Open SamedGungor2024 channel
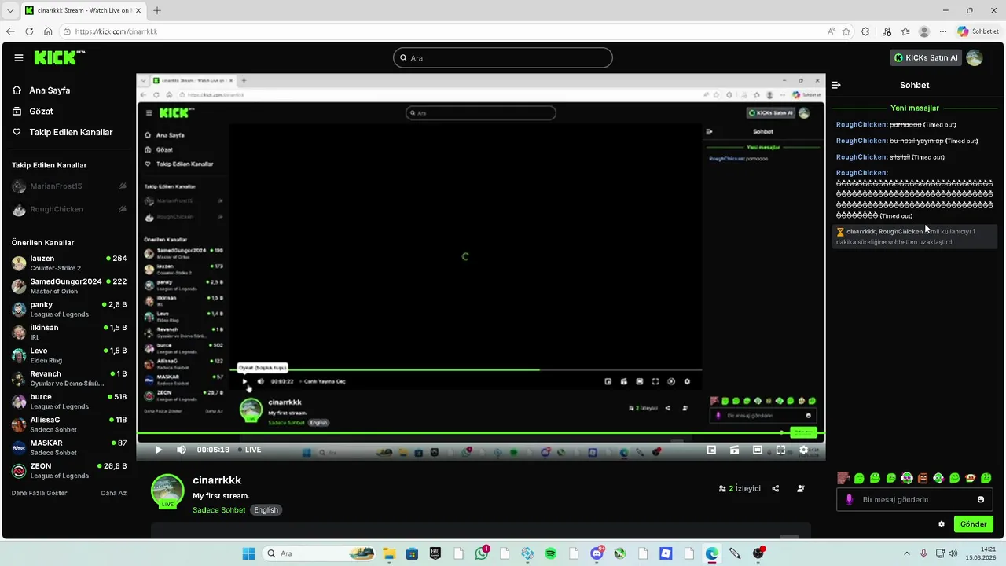This screenshot has width=1006, height=566. [x=68, y=286]
